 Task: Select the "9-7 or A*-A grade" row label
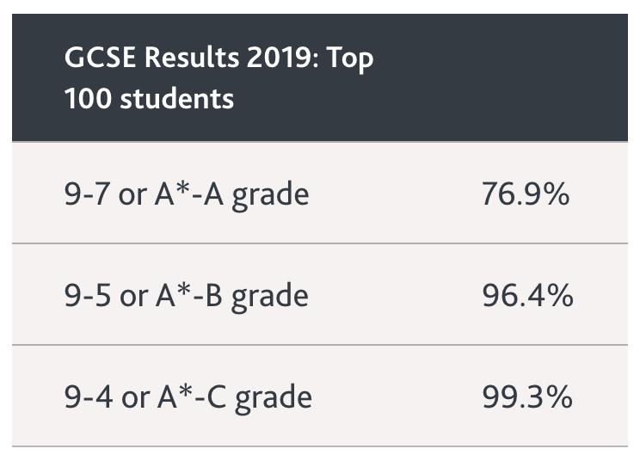coord(186,194)
